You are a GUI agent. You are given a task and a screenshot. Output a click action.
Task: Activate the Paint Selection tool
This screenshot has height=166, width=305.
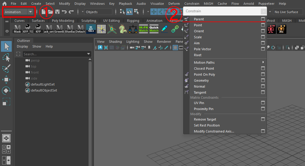pyautogui.click(x=6, y=68)
